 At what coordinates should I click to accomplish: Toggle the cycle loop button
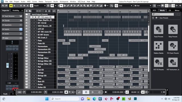(79, 92)
